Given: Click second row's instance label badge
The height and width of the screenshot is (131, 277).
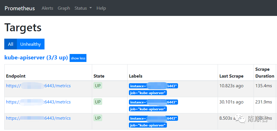Looking at the screenshot, I should click(153, 102).
